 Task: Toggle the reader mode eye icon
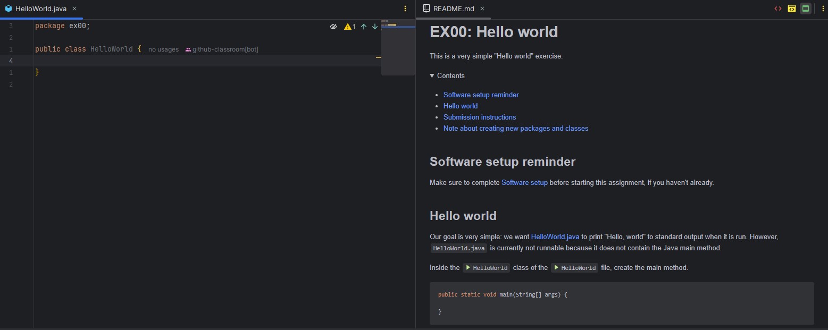(333, 27)
